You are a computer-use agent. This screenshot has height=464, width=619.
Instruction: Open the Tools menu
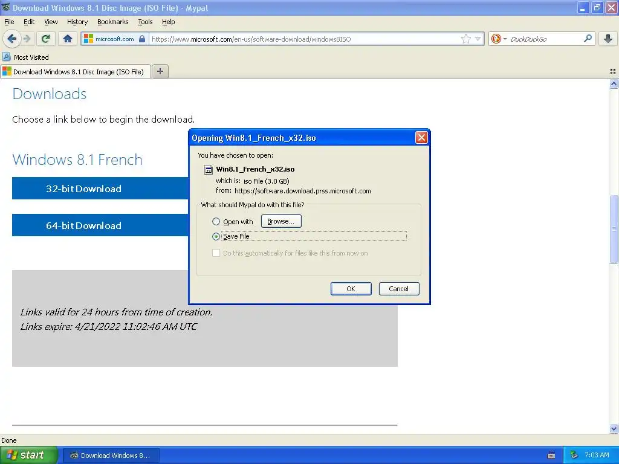click(145, 22)
